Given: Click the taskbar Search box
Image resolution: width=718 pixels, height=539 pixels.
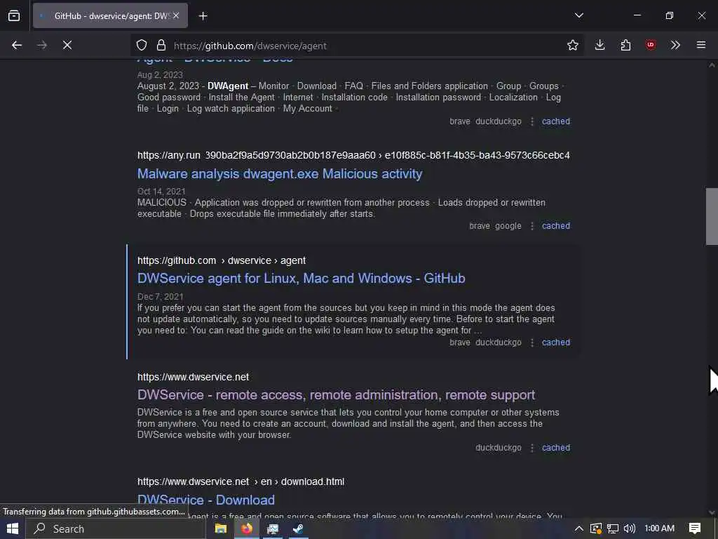Looking at the screenshot, I should (116, 528).
